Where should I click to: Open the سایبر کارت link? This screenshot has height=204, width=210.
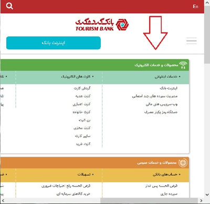click(83, 136)
